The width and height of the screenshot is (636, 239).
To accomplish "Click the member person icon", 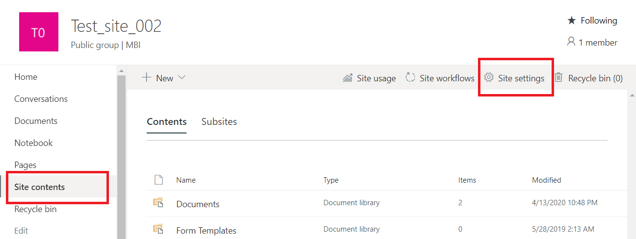I will click(571, 42).
